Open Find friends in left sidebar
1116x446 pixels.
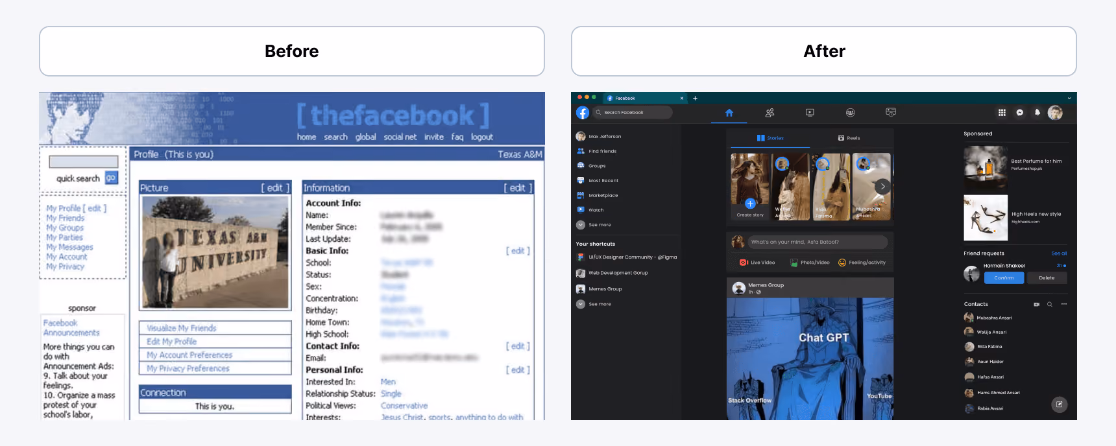pyautogui.click(x=597, y=151)
